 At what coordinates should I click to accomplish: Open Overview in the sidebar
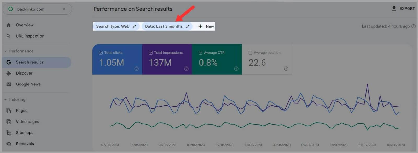(25, 25)
